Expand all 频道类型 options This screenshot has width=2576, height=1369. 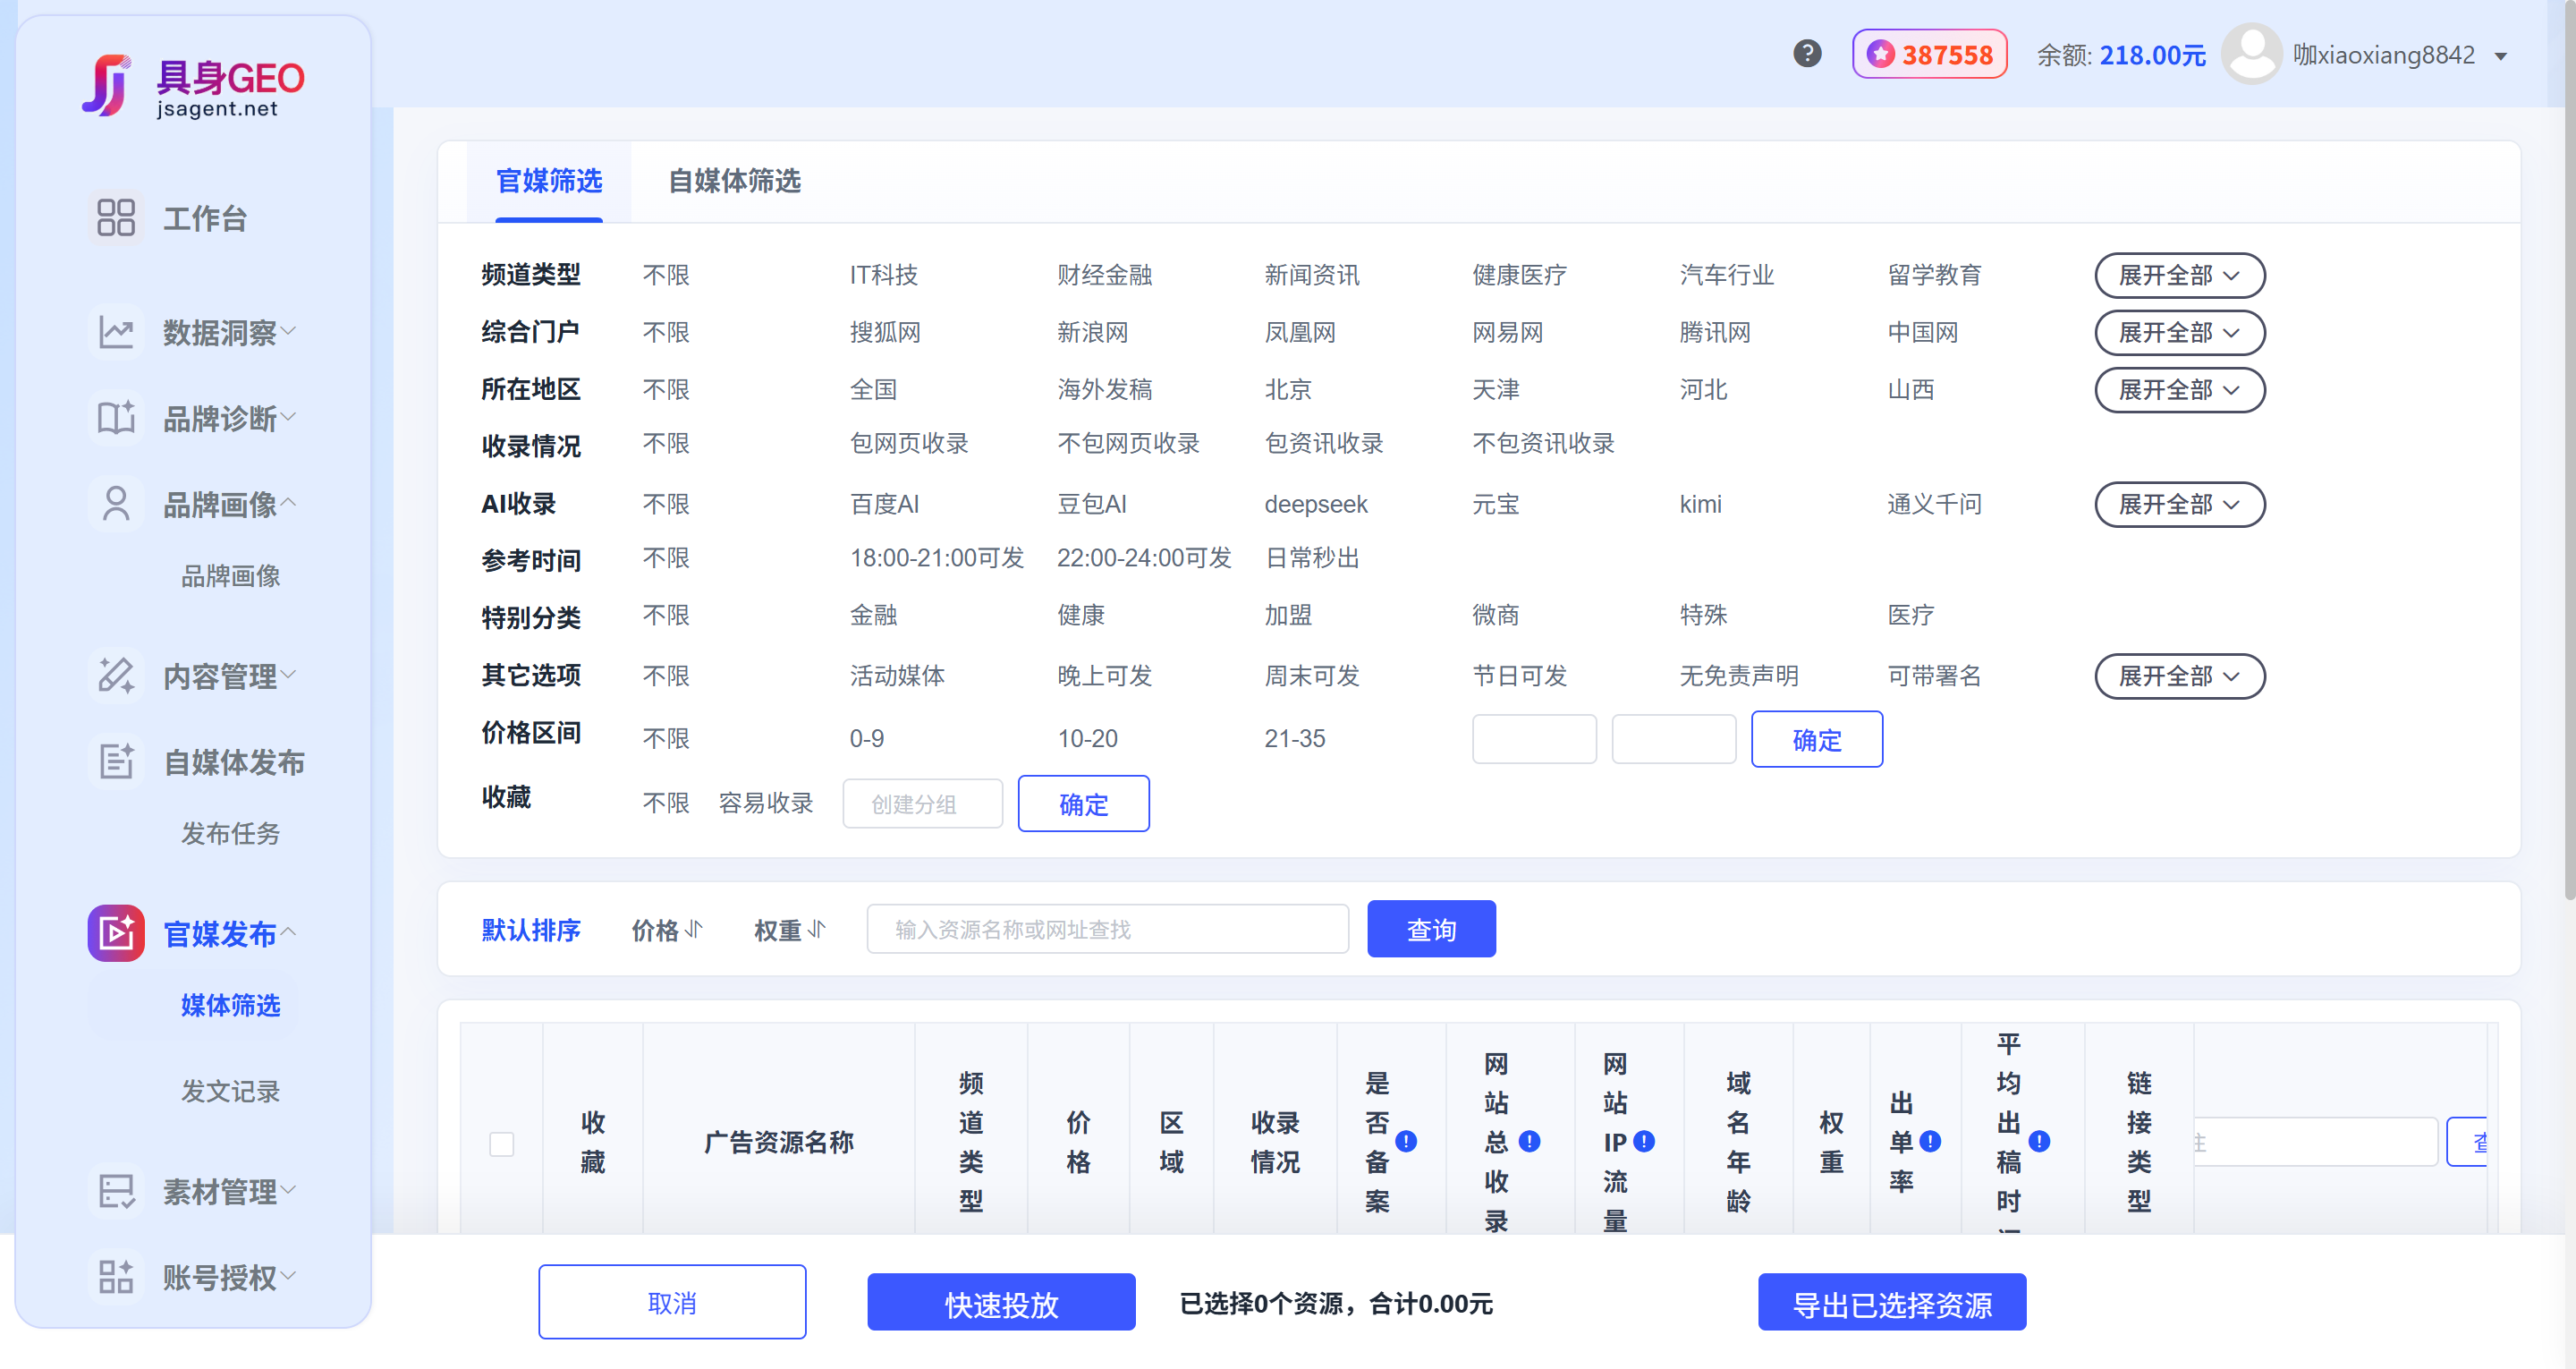click(2179, 276)
